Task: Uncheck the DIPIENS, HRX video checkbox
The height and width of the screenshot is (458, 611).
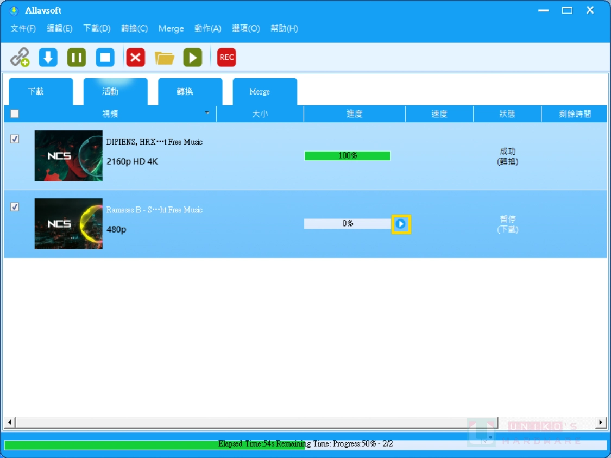Action: (15, 139)
